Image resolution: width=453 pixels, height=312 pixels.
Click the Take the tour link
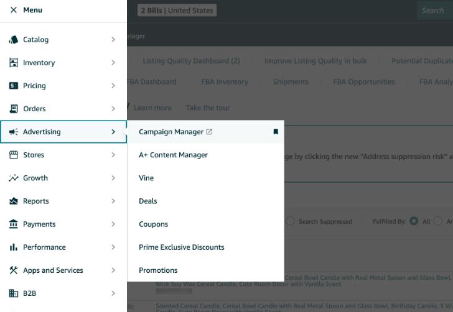coord(208,108)
